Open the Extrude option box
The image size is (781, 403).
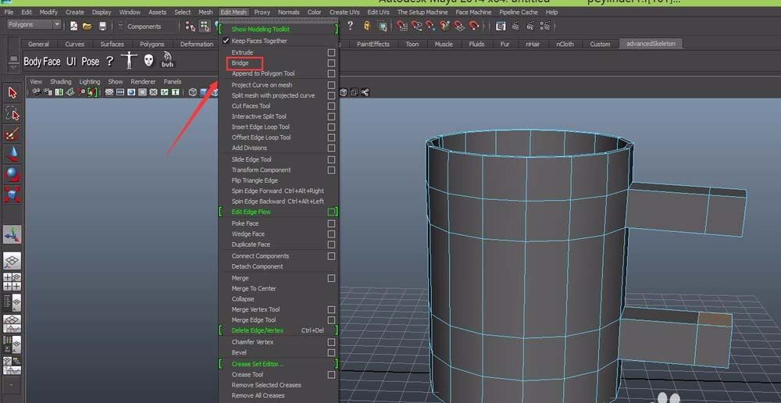click(x=332, y=52)
